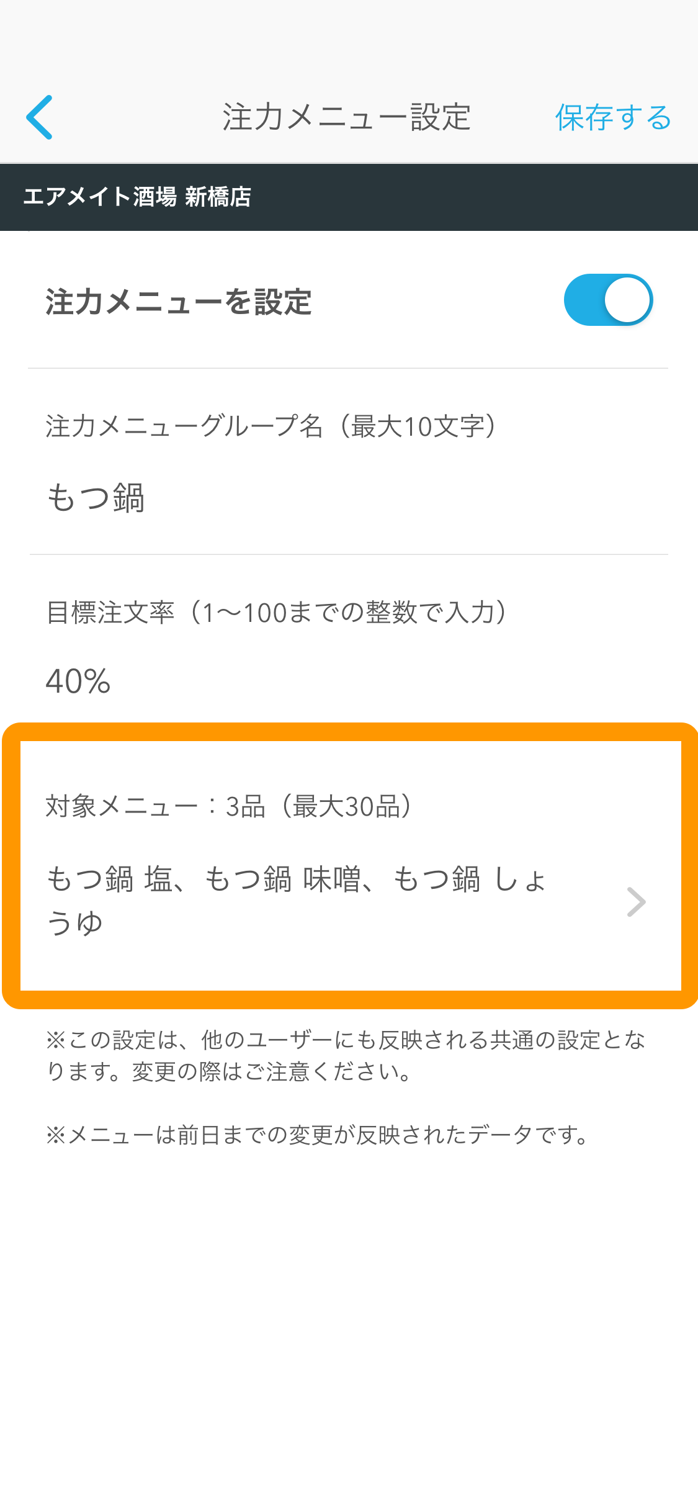Tap the エアメイト酒場 新橋店 store header
The width and height of the screenshot is (698, 1512).
click(137, 197)
